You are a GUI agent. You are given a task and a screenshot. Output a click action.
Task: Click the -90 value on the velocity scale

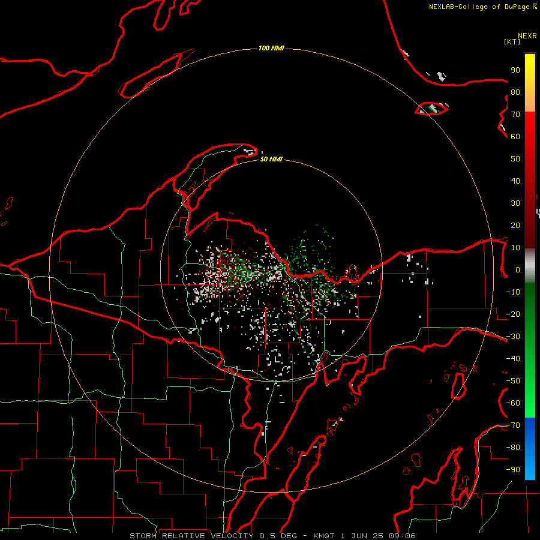click(513, 470)
